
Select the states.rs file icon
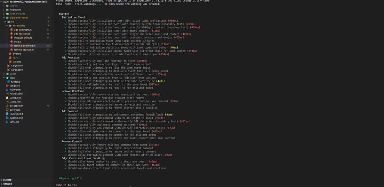(x=10, y=62)
